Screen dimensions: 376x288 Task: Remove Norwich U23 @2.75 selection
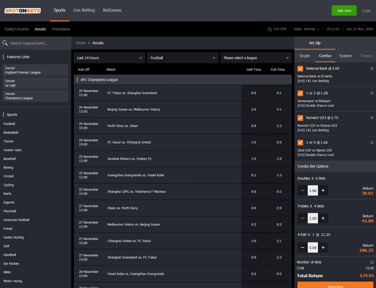pyautogui.click(x=372, y=118)
